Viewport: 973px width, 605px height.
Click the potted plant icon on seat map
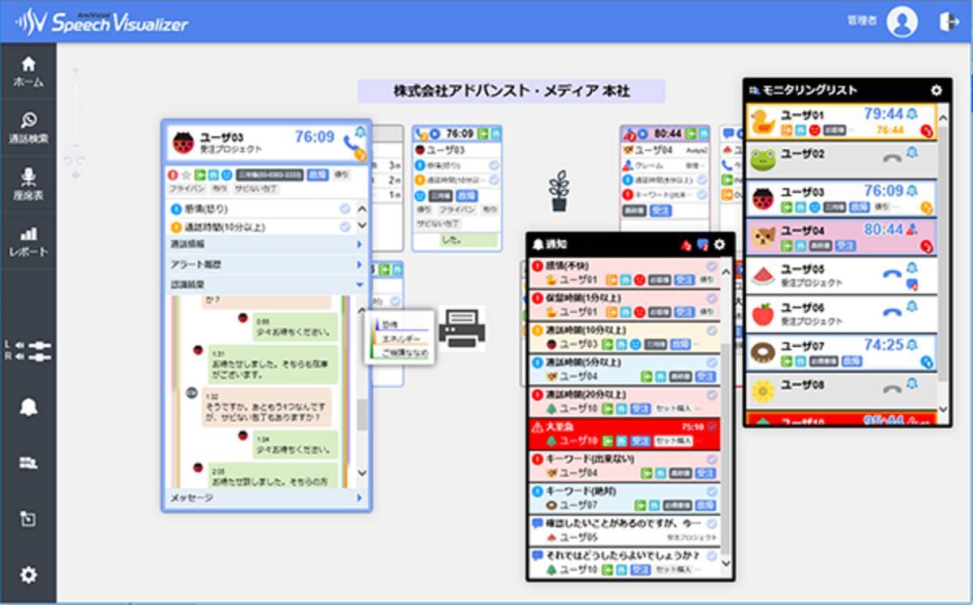pos(559,191)
